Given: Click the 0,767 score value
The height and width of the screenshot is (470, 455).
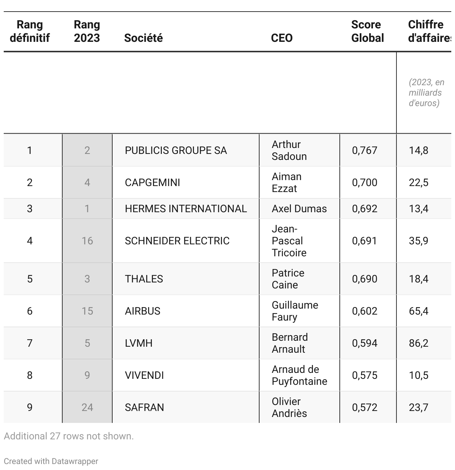Looking at the screenshot, I should tap(365, 150).
